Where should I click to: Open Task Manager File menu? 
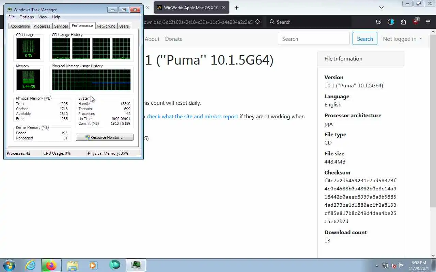[x=12, y=17]
